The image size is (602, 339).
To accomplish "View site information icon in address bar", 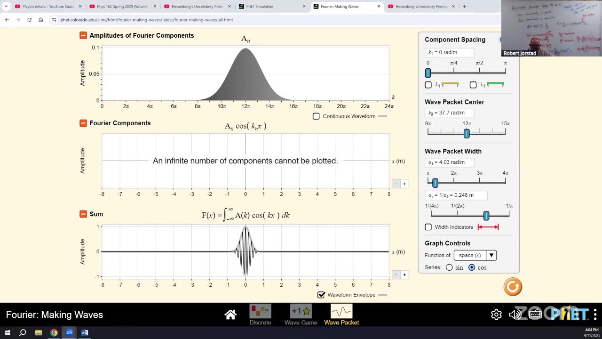I will pyautogui.click(x=54, y=20).
